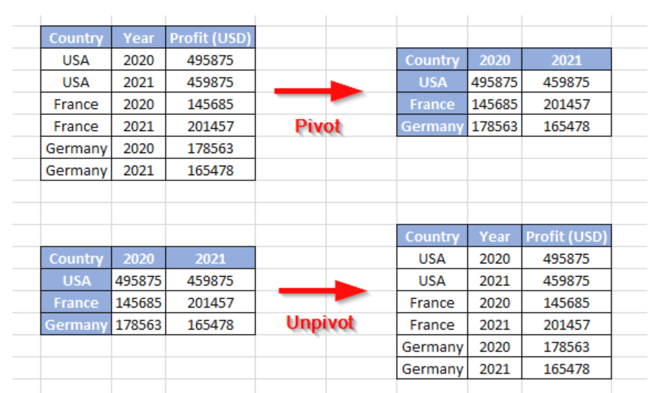Select Country header in the Pivot source table
The image size is (668, 393).
click(76, 38)
